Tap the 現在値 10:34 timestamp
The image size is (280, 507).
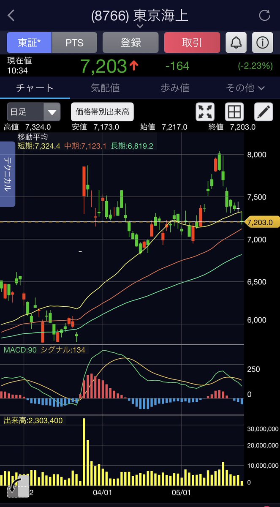tap(19, 66)
